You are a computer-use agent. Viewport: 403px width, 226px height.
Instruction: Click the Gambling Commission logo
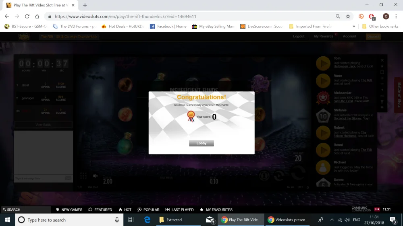(x=361, y=209)
